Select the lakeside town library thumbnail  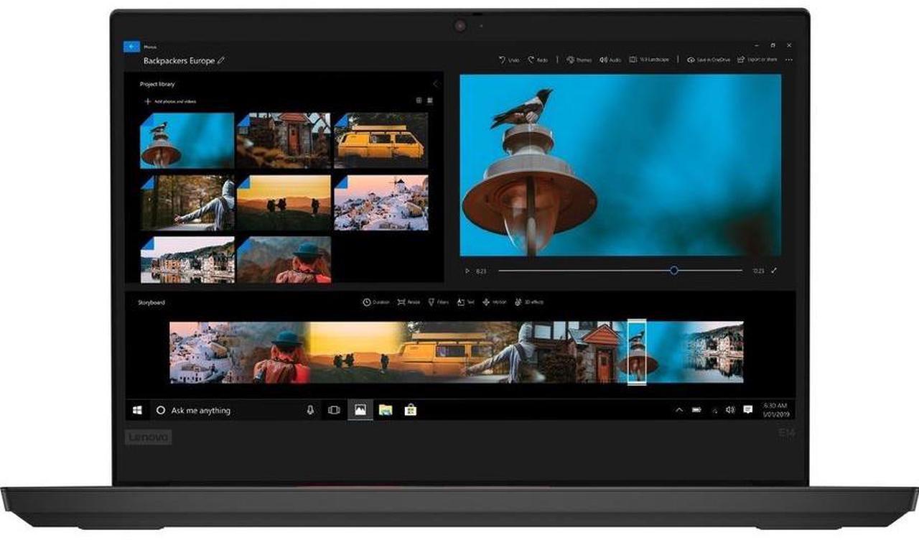[187, 259]
